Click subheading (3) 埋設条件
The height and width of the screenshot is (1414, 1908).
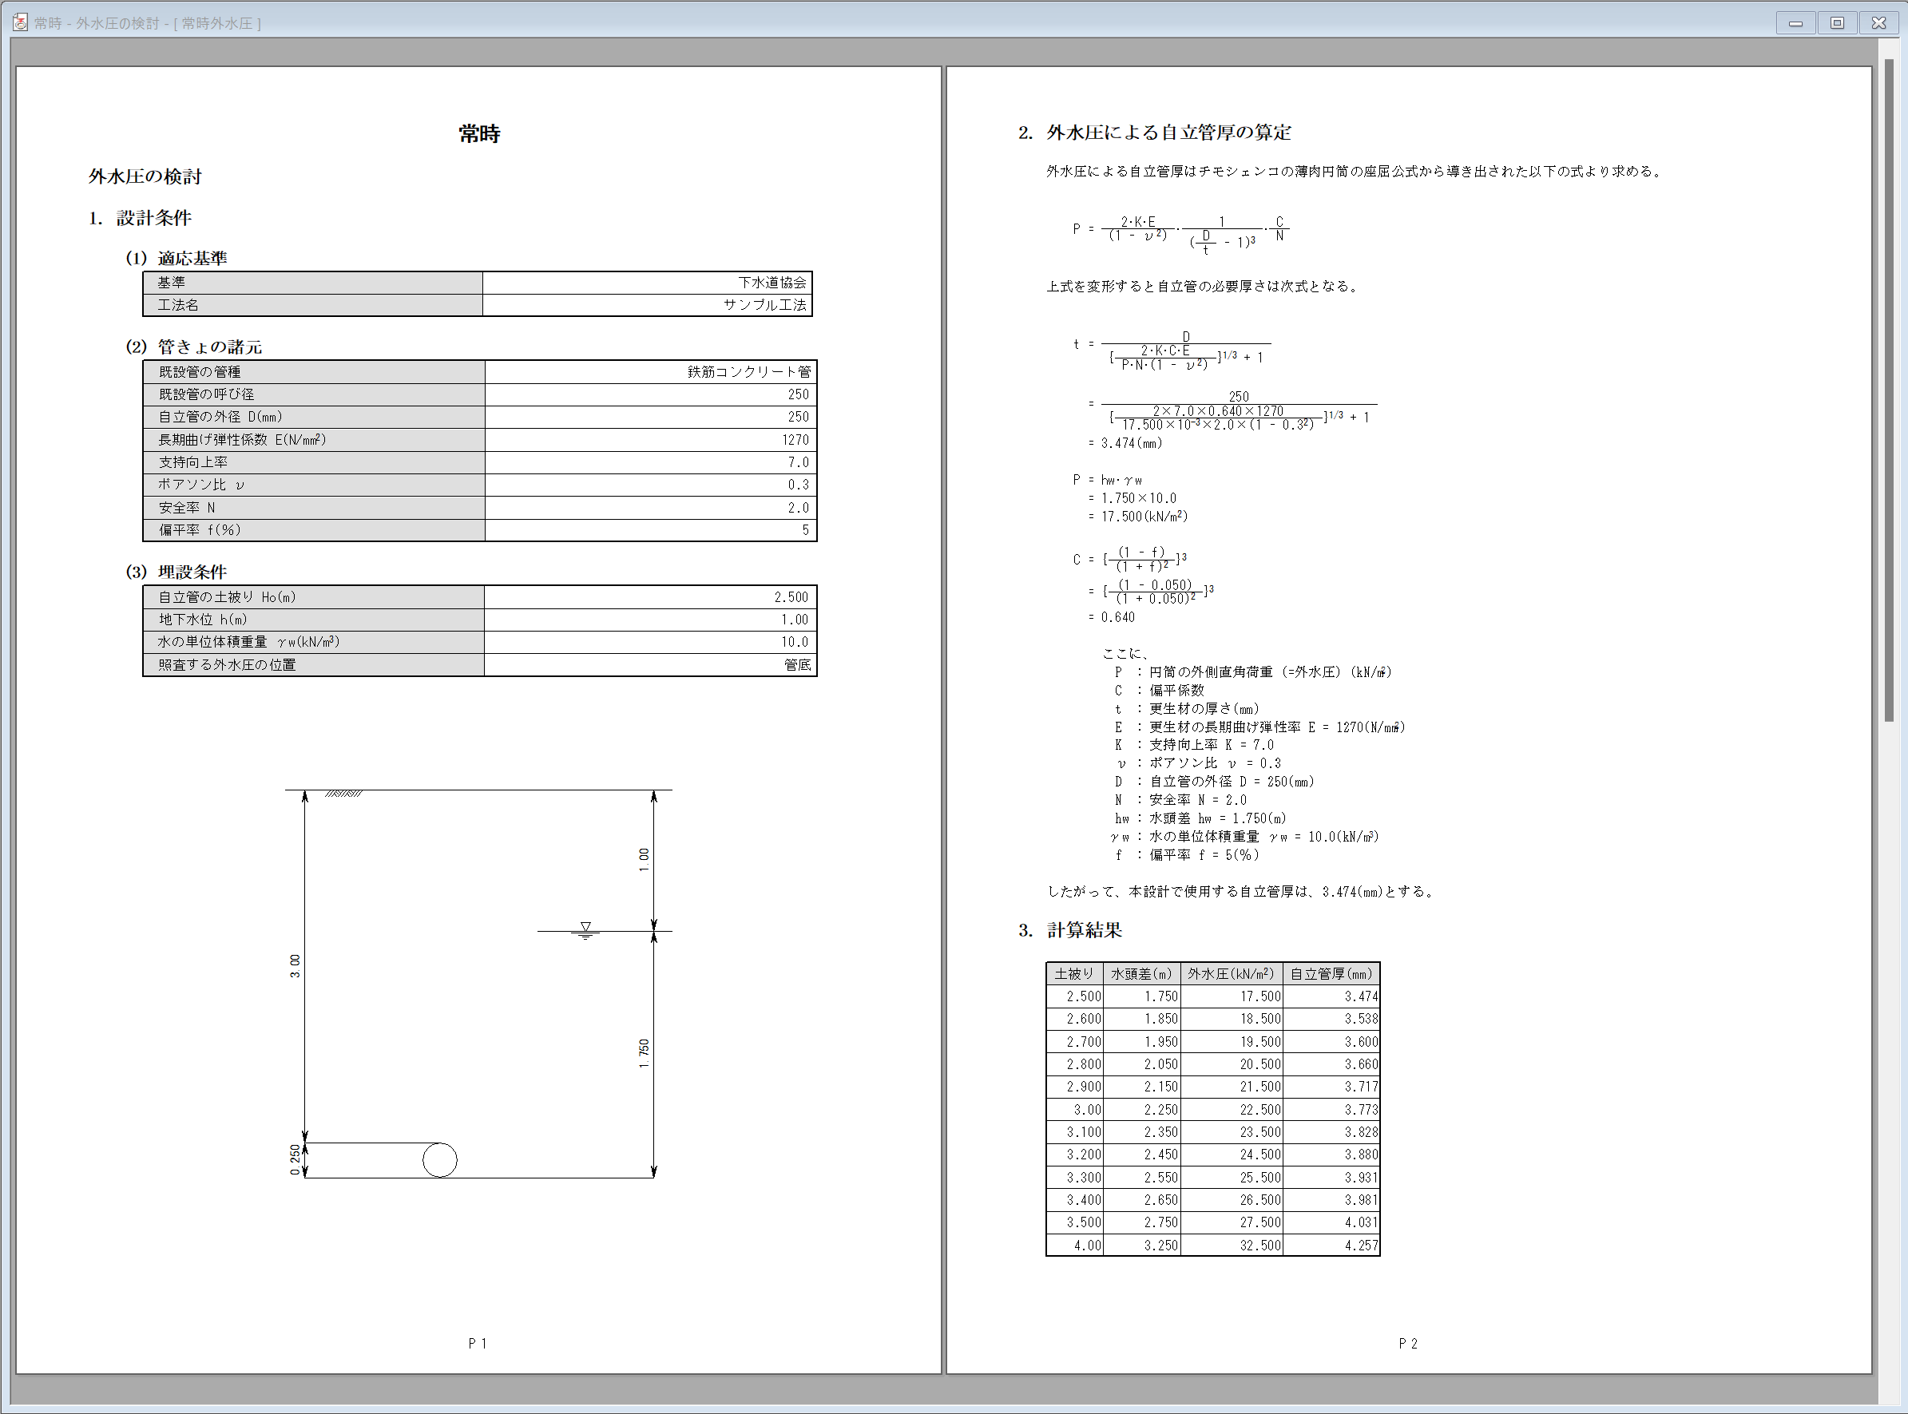(x=177, y=572)
